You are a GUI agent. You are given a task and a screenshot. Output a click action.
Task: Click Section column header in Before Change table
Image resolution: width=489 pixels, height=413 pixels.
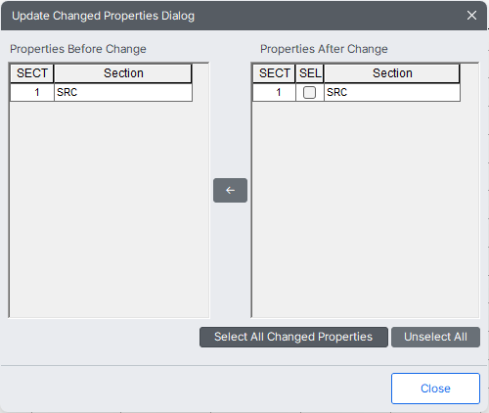tap(123, 73)
